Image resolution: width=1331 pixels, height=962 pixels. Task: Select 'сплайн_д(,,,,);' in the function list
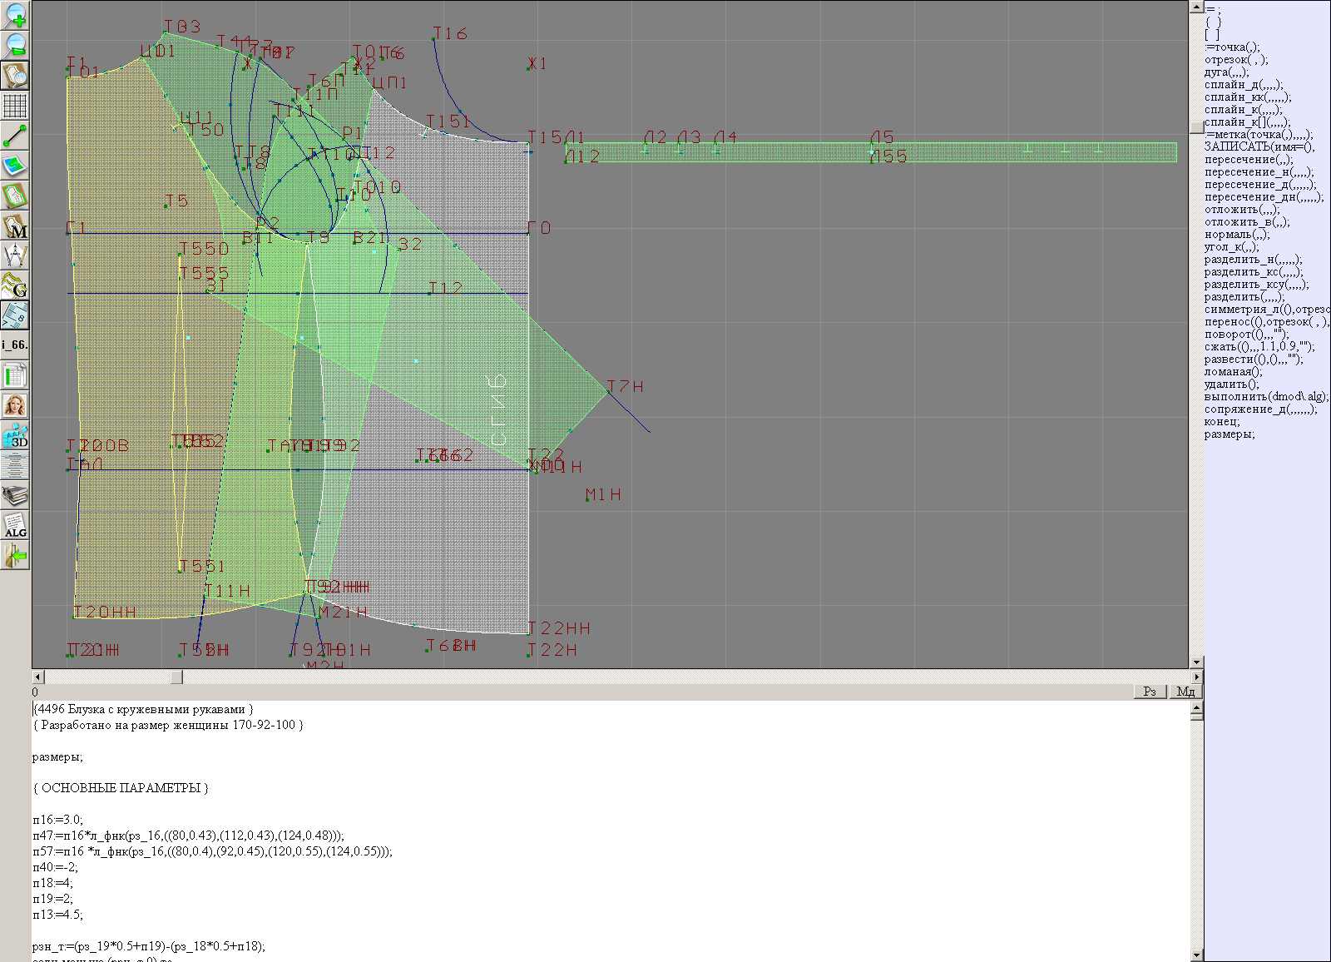click(x=1243, y=85)
